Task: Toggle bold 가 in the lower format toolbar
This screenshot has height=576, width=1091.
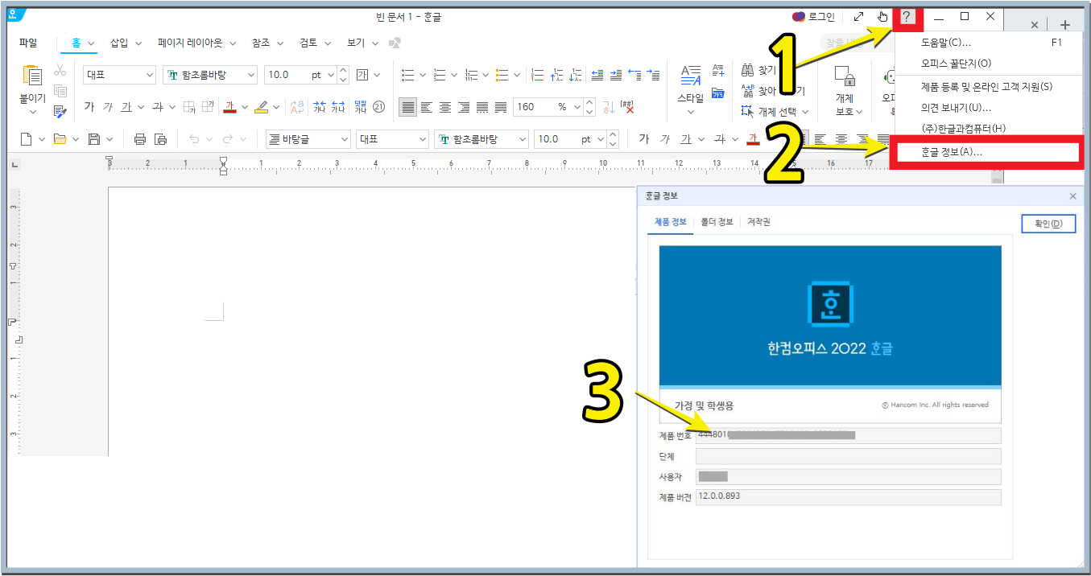Action: (644, 139)
